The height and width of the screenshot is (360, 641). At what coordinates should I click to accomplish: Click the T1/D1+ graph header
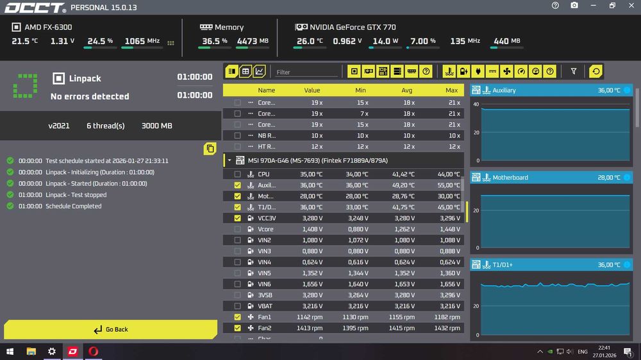(x=551, y=265)
